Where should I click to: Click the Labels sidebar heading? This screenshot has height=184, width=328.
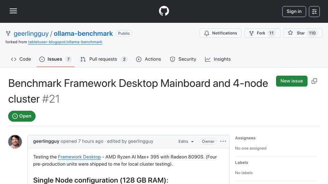click(x=242, y=163)
